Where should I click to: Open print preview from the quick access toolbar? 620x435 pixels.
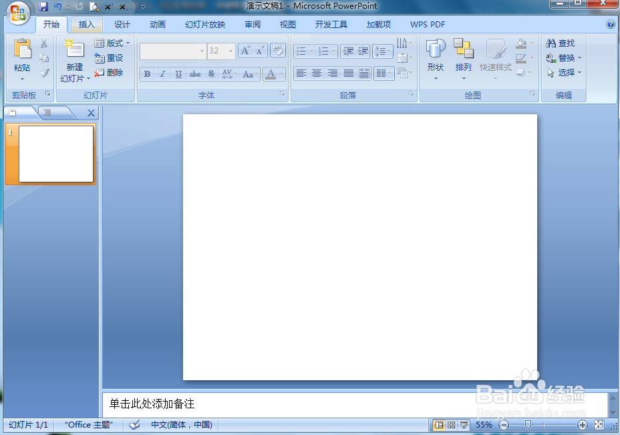click(94, 6)
